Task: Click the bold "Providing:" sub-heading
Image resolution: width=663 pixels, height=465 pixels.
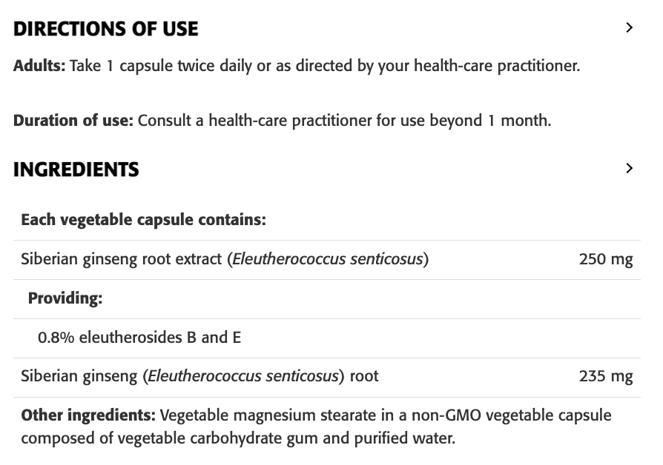Action: click(65, 298)
